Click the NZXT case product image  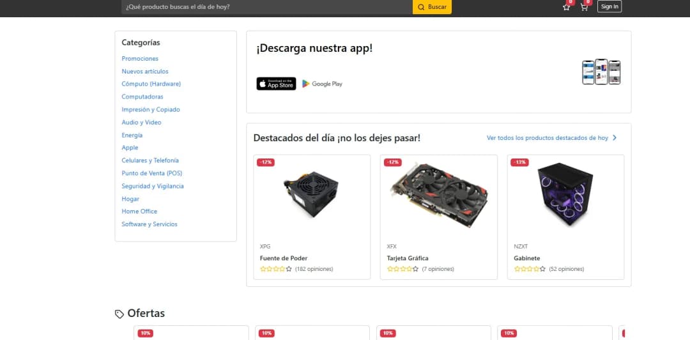pyautogui.click(x=565, y=194)
